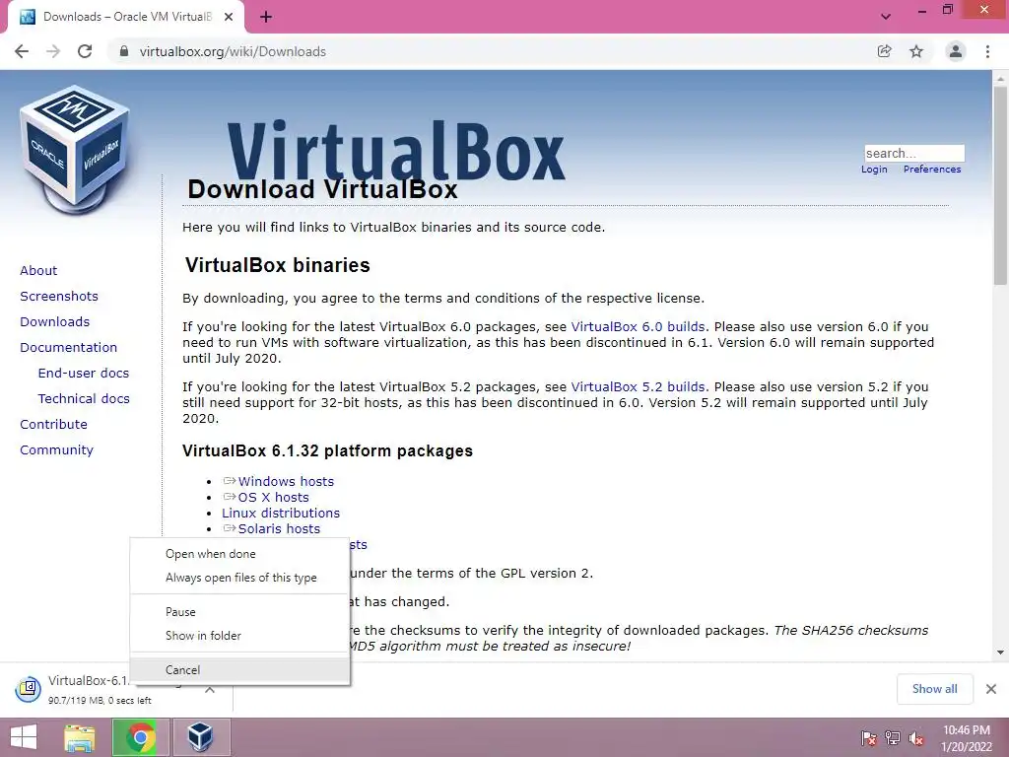Open the Documentation sidebar link
Screen dimensions: 1009x757
[69, 348]
